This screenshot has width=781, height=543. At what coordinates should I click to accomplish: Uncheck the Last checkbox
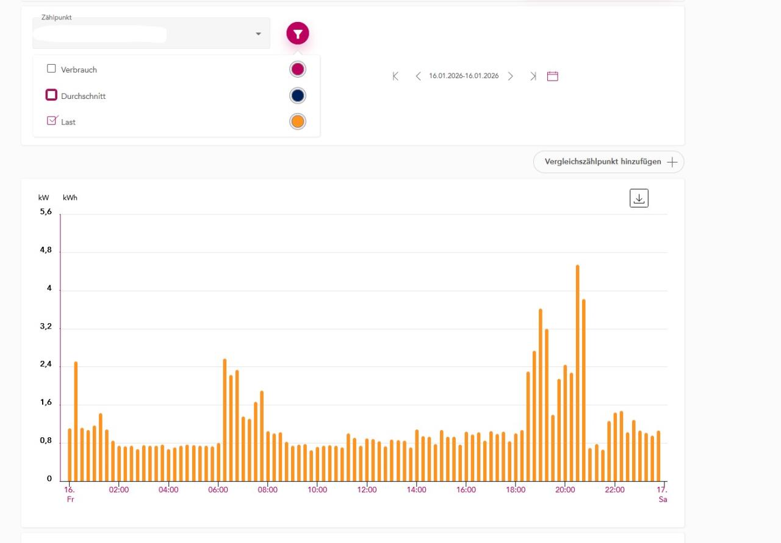pyautogui.click(x=51, y=121)
